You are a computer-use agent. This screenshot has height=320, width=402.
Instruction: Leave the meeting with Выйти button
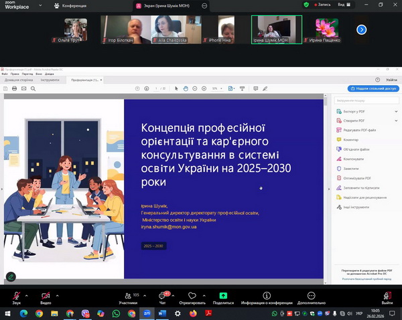(387, 295)
